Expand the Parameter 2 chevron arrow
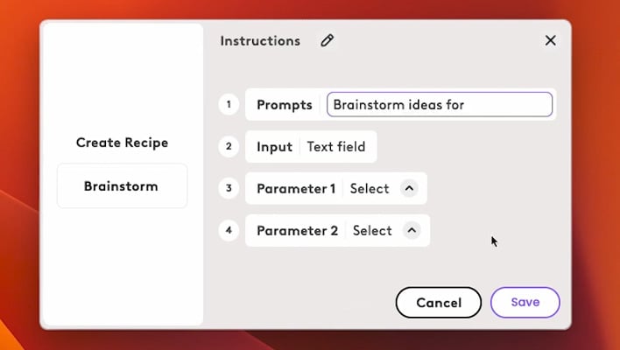This screenshot has width=620, height=350. tap(412, 230)
